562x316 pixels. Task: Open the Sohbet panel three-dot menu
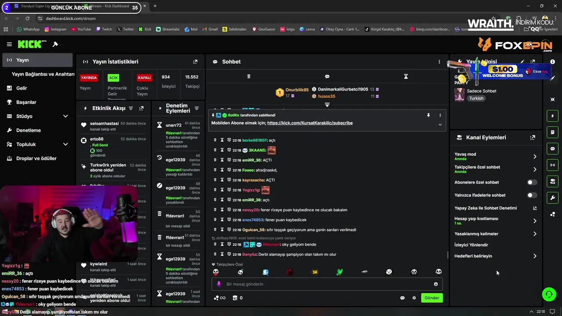pyautogui.click(x=439, y=62)
